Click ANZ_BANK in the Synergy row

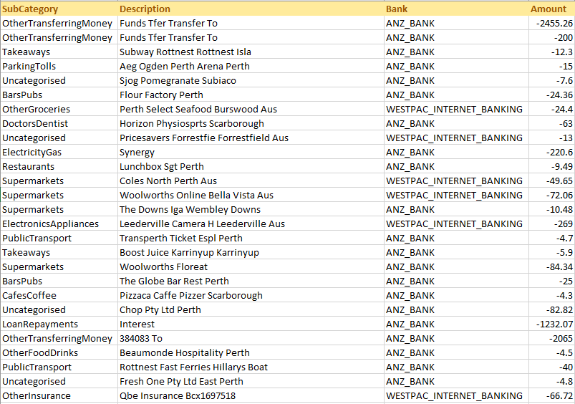point(456,152)
